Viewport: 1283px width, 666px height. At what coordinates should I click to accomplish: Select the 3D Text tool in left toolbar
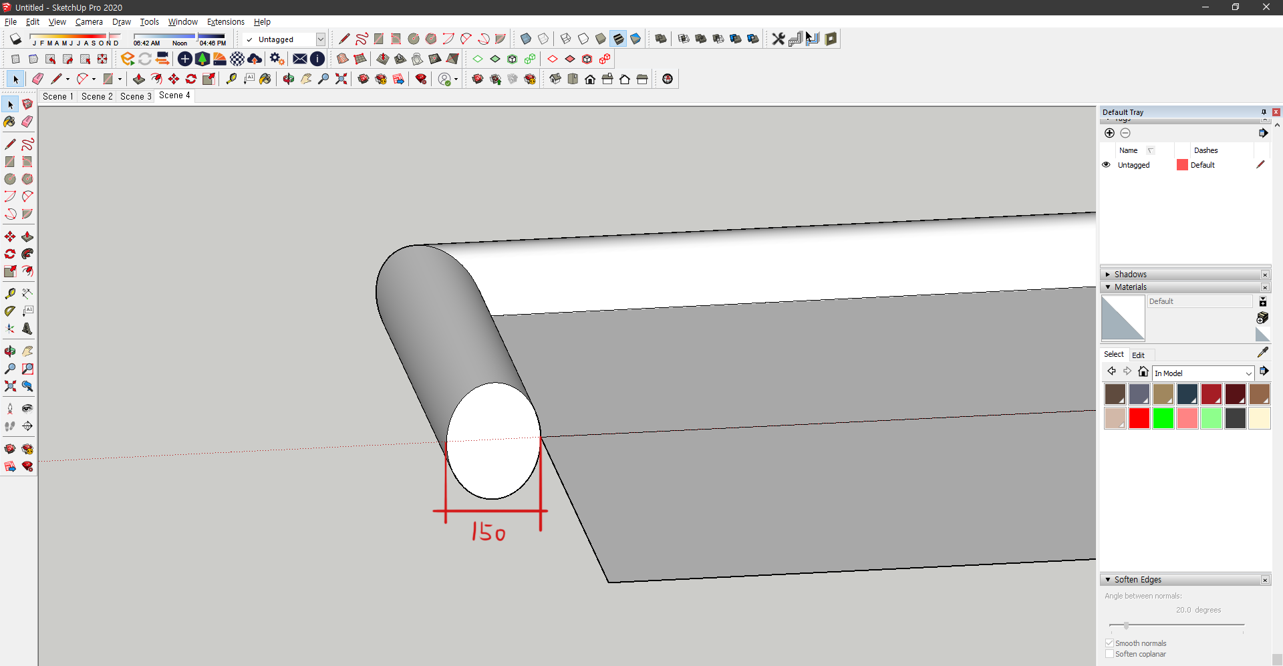click(x=27, y=329)
